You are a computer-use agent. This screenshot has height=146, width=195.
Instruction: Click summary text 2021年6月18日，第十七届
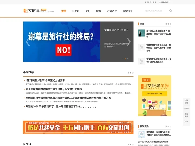pos(79,93)
